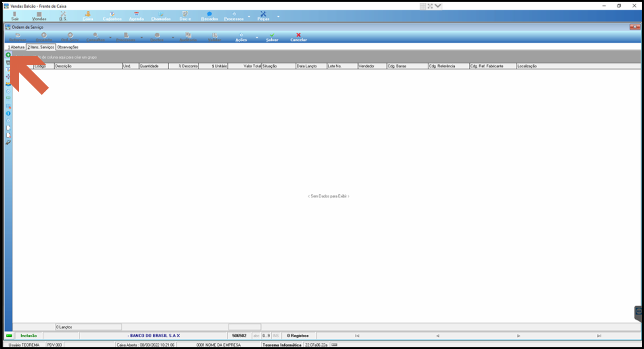This screenshot has height=349, width=644.
Task: Click 0 Lançtos footer field
Action: tap(89, 327)
